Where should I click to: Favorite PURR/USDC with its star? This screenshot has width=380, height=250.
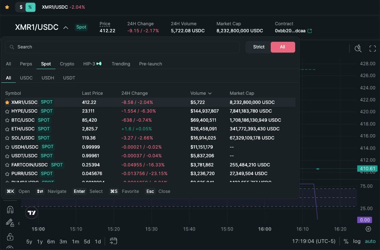[7, 174]
